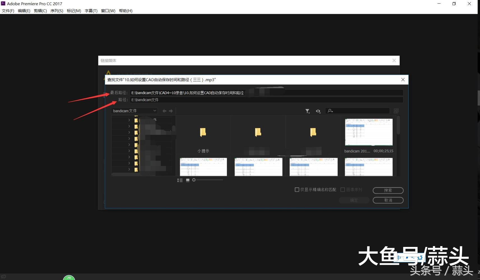Open the 剪辑(C) menu
Image resolution: width=480 pixels, height=280 pixels.
tap(40, 11)
